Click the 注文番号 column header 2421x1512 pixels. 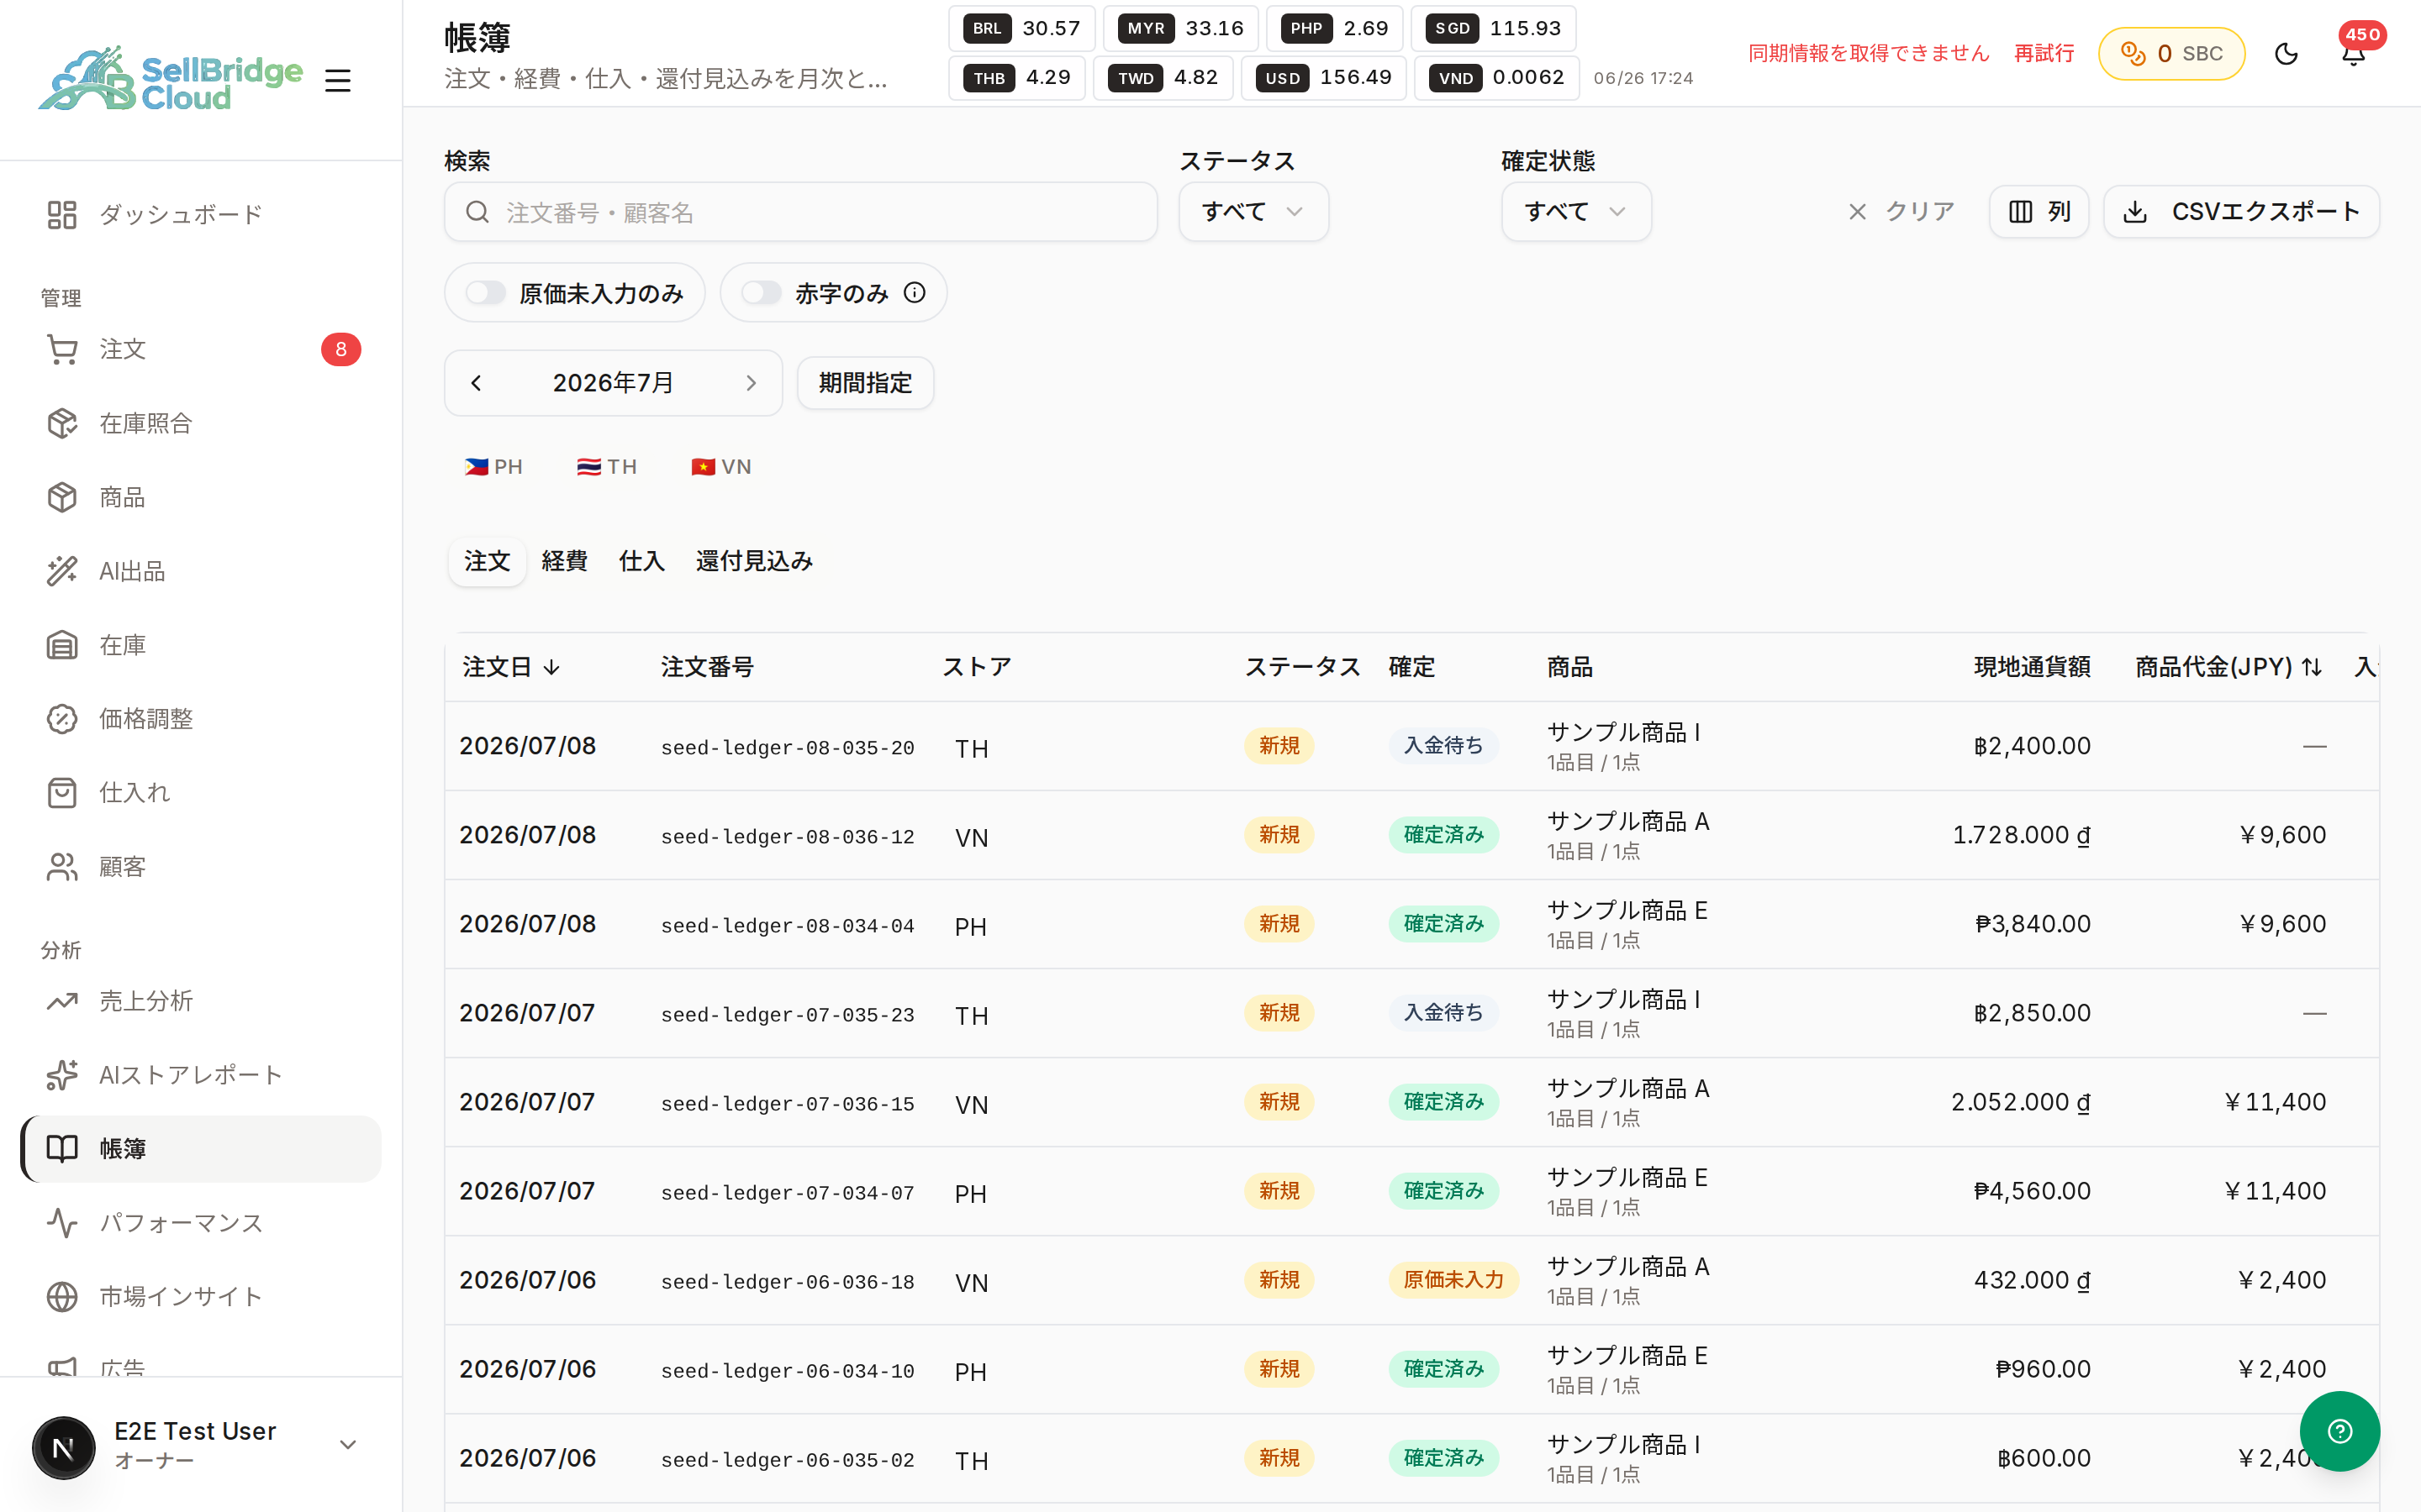tap(707, 667)
